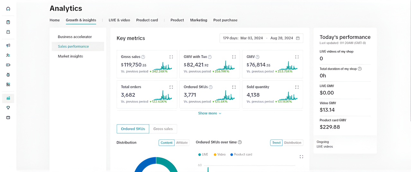Select Growth & insights tab
Viewport: 411px width, 172px height.
coord(81,20)
